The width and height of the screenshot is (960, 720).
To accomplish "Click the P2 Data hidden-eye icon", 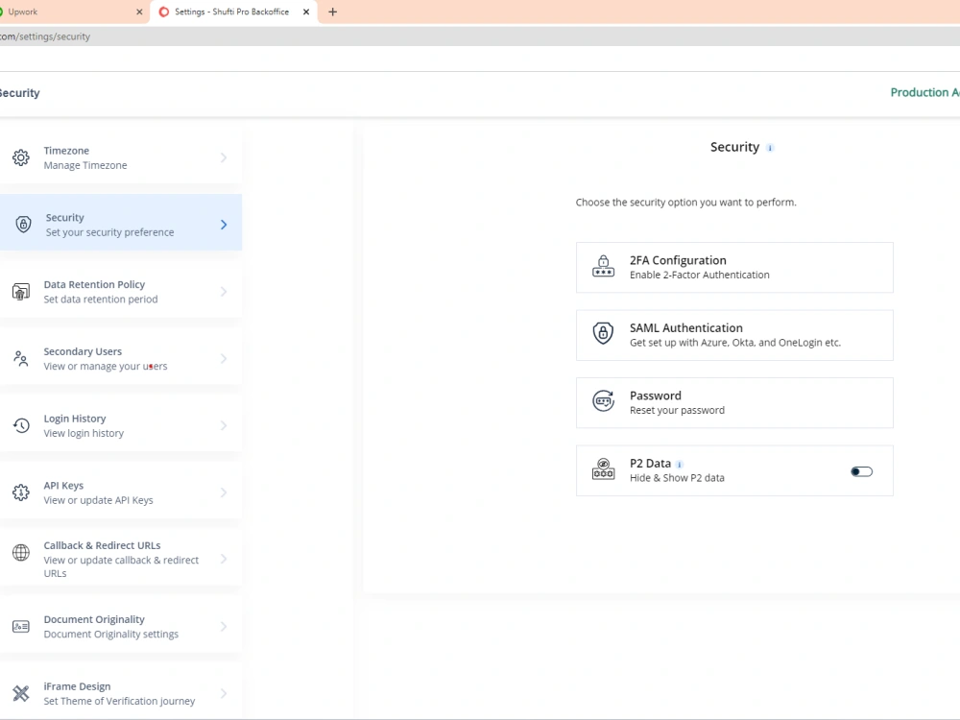I will (603, 469).
